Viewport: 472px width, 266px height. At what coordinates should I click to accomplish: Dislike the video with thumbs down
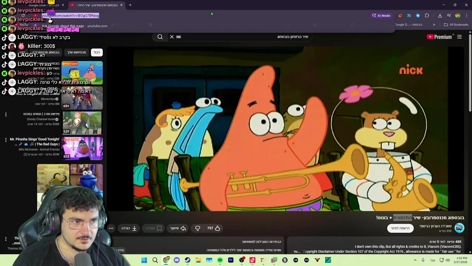click(x=198, y=228)
